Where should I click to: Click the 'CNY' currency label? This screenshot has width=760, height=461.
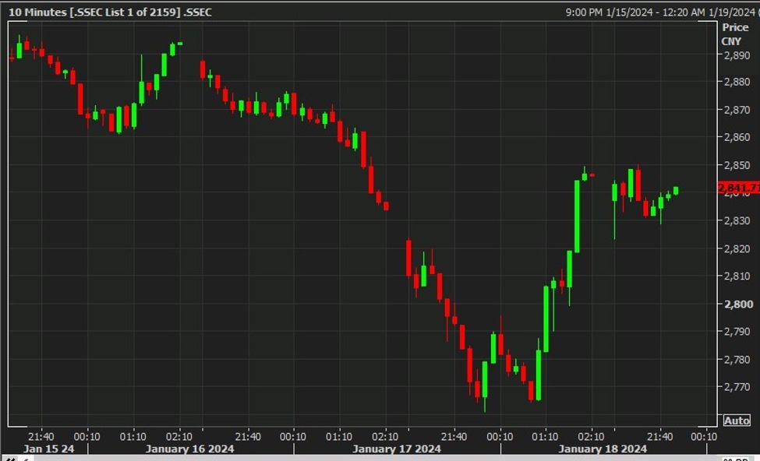731,41
